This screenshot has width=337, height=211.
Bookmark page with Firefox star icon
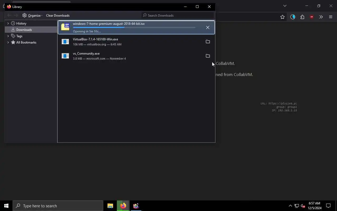[283, 17]
